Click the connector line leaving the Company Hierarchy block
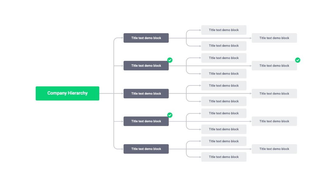 (106, 94)
